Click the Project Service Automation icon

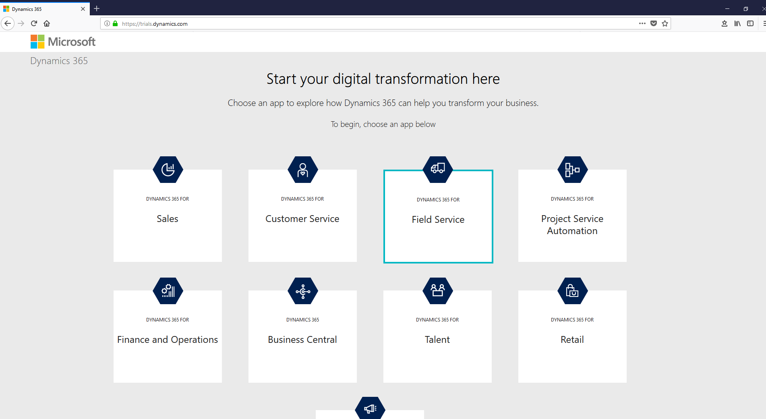[573, 170]
